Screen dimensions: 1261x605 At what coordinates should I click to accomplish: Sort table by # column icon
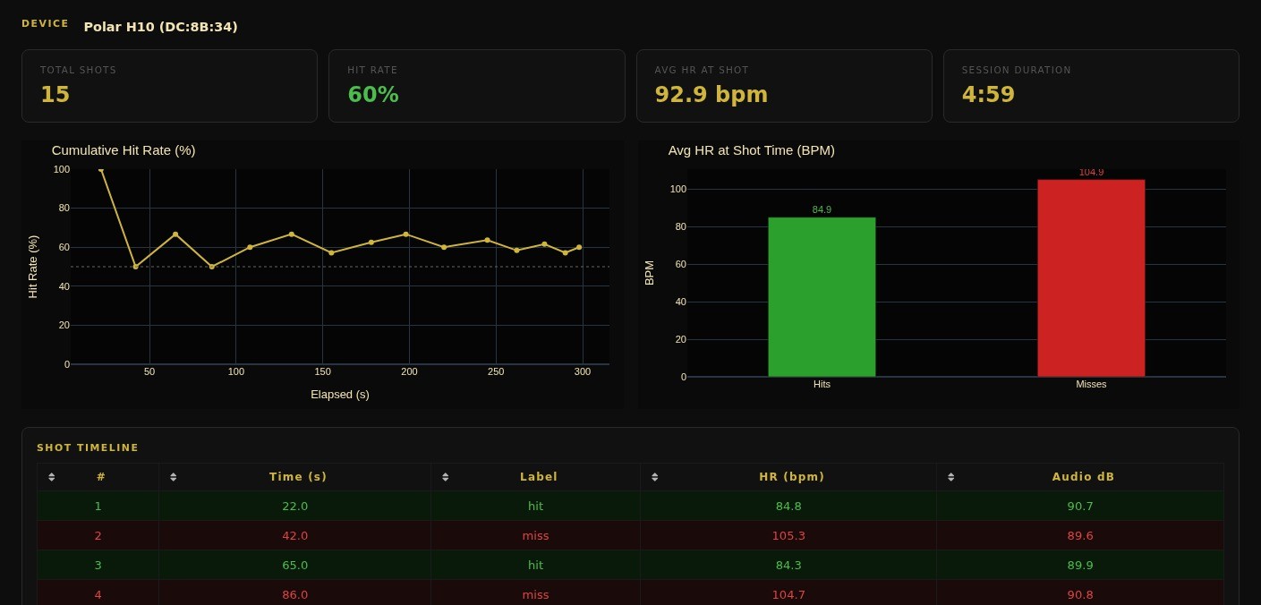pyautogui.click(x=51, y=477)
